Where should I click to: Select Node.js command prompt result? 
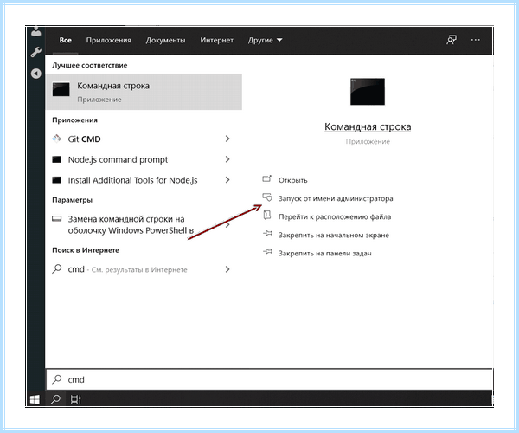coord(144,159)
